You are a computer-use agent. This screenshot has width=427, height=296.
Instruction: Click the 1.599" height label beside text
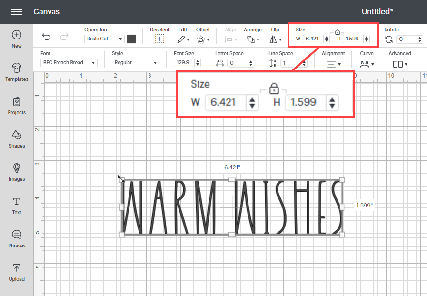365,205
